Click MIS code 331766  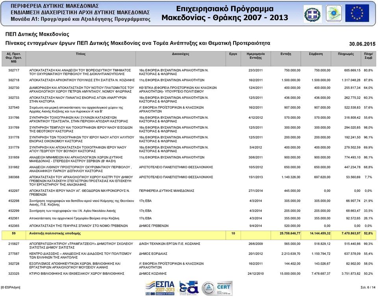14,118
